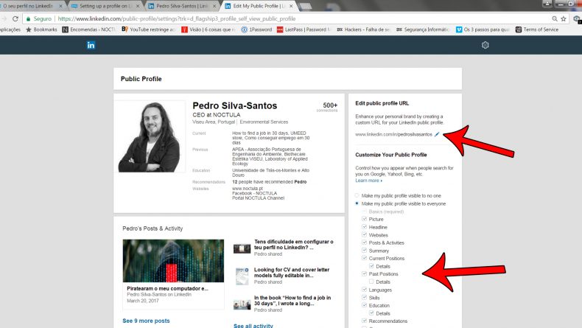
Task: Open the Bookmarks star folder in bookmarks bar
Action: pos(41,29)
